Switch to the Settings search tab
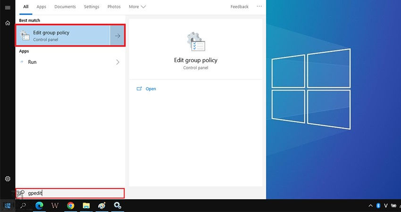 pyautogui.click(x=92, y=7)
